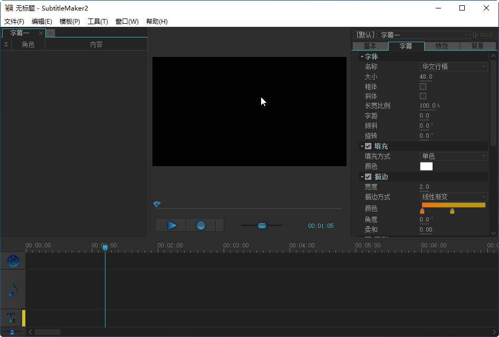
Task: Collapse the 字体 section
Action: point(362,56)
